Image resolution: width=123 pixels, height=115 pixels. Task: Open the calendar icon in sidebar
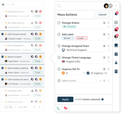[116, 54]
